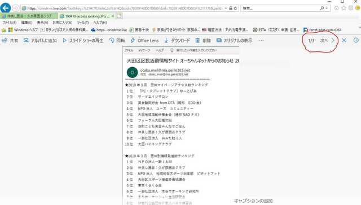Click the browser forward arrow button
The width and height of the screenshot is (361, 205).
(15, 8)
